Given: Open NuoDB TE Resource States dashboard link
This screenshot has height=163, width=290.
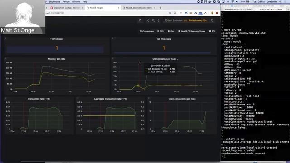Looking at the screenshot, I should (192, 31).
